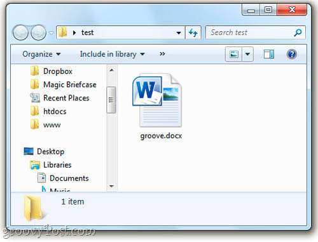Click the Dropbox folder icon

pyautogui.click(x=34, y=71)
